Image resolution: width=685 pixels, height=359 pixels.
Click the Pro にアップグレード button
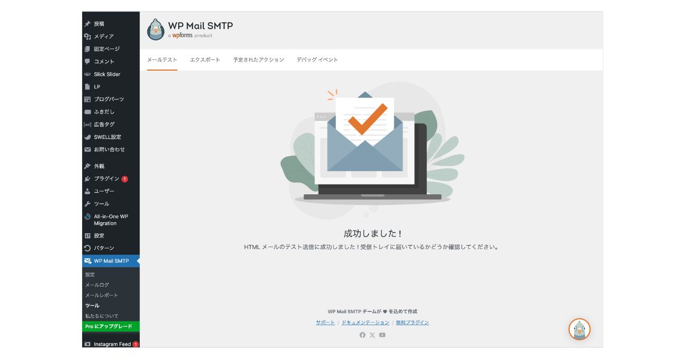point(109,327)
